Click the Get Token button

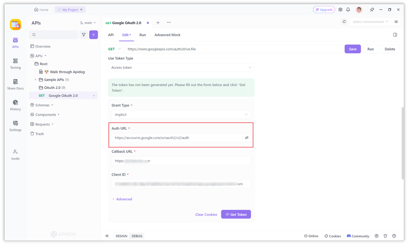pyautogui.click(x=236, y=214)
